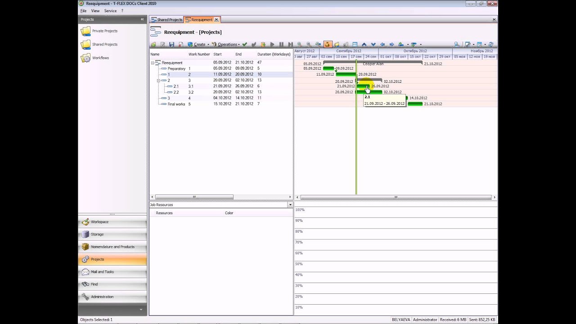Click the document with red X toolbar icon
576x324 pixels.
(180, 45)
